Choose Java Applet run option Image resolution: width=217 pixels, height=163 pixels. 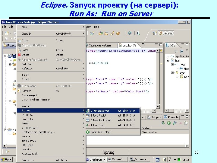tap(112, 115)
